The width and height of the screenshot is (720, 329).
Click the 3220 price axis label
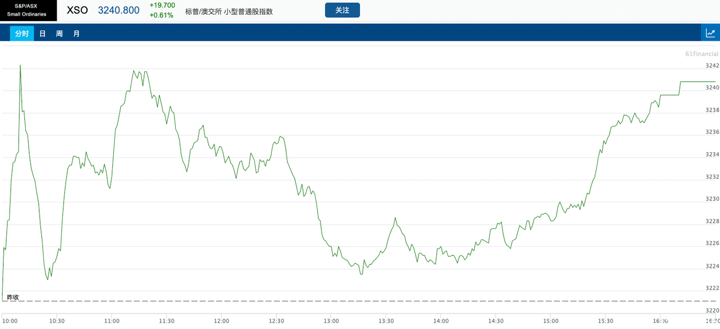click(713, 310)
